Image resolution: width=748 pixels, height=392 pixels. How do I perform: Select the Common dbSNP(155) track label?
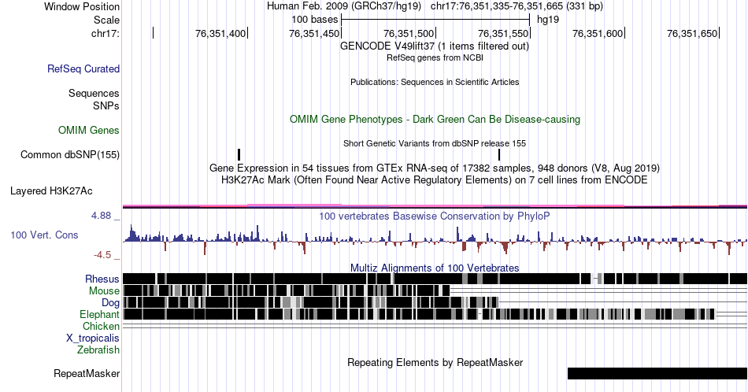click(69, 154)
